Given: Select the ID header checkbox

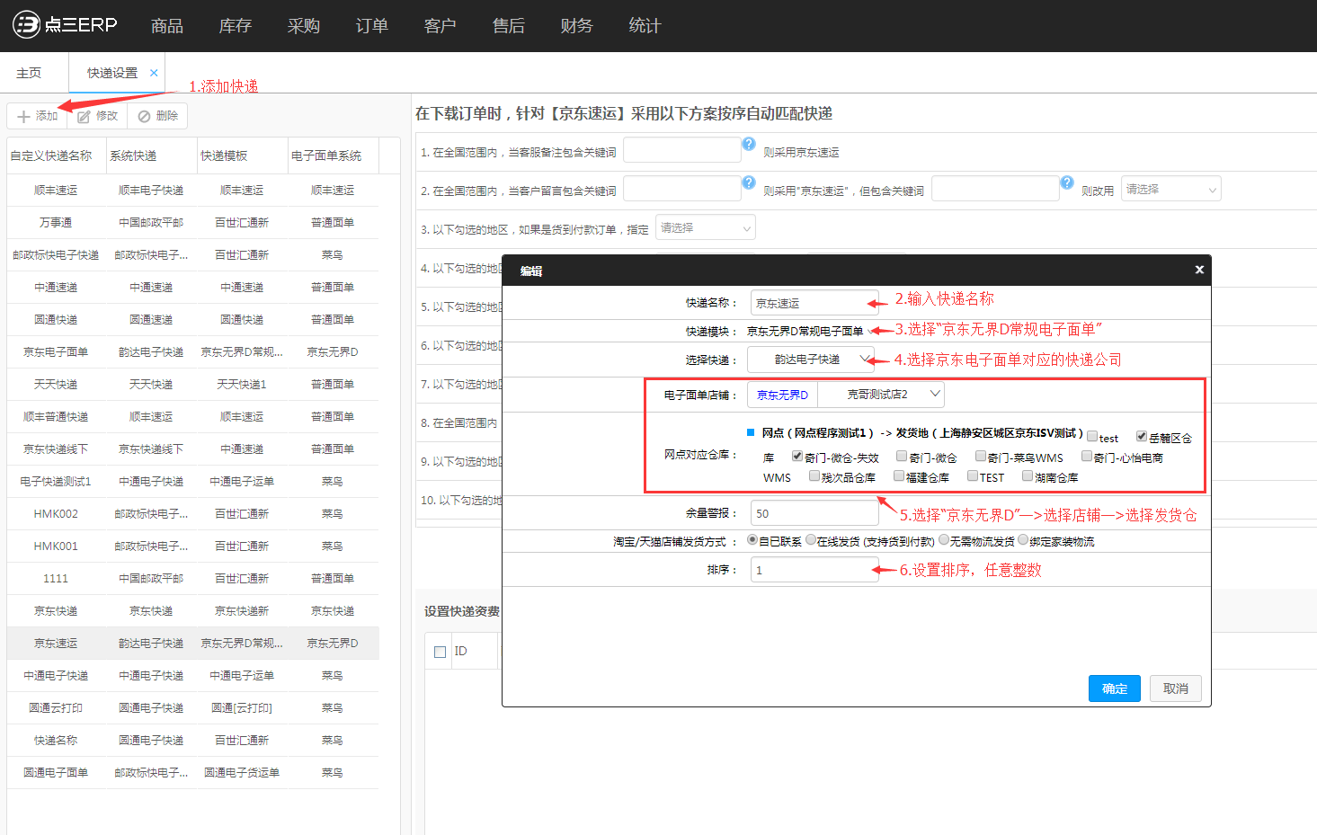Looking at the screenshot, I should (x=440, y=652).
